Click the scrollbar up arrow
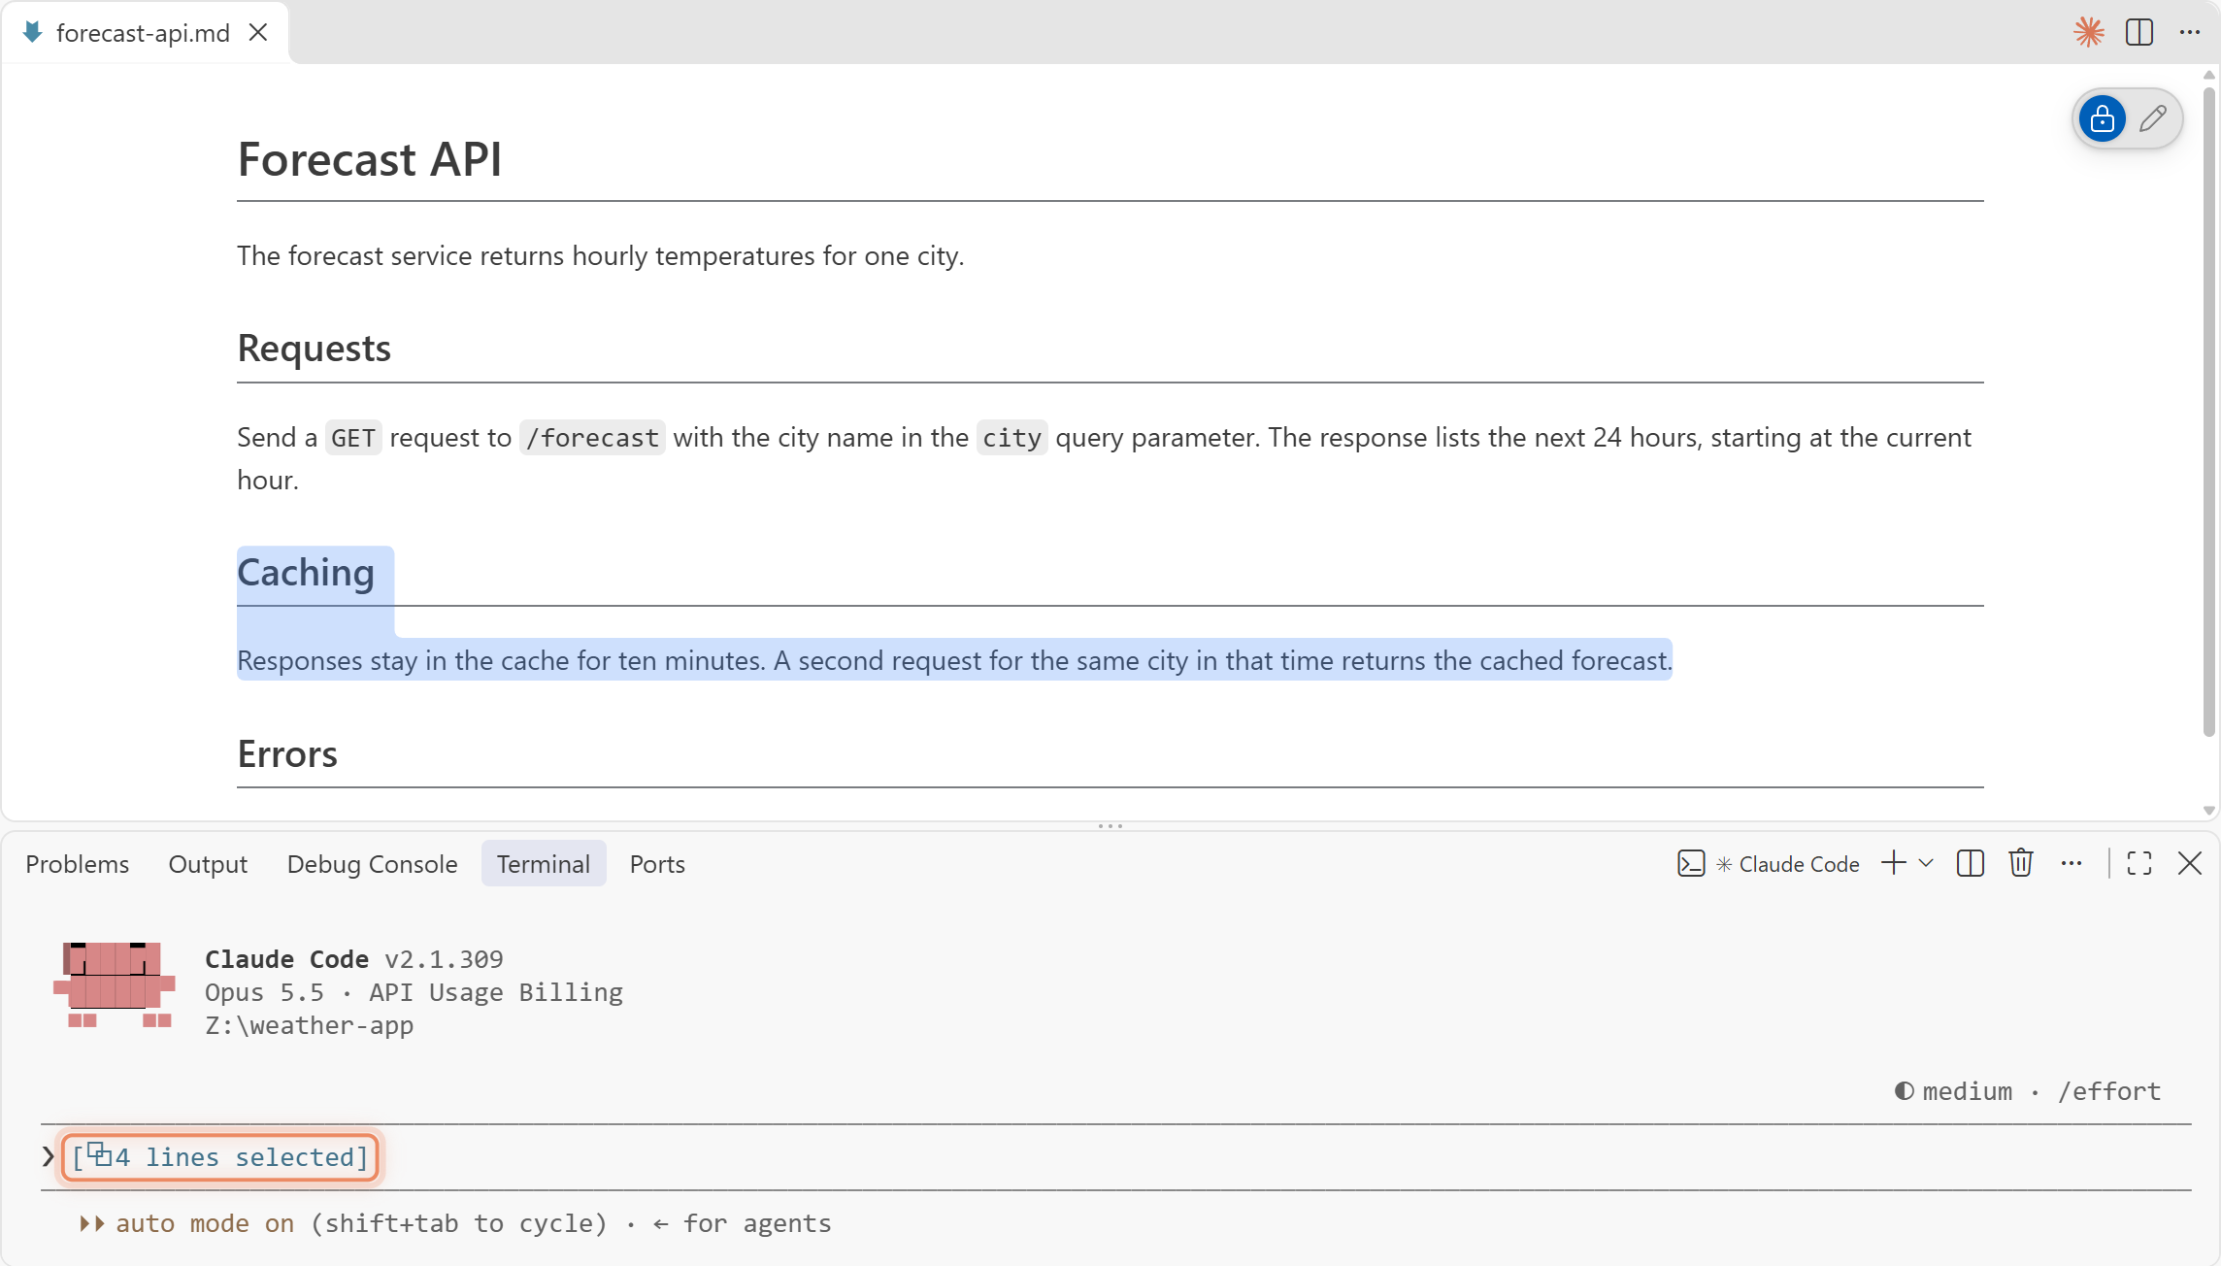This screenshot has height=1266, width=2221. [2209, 75]
